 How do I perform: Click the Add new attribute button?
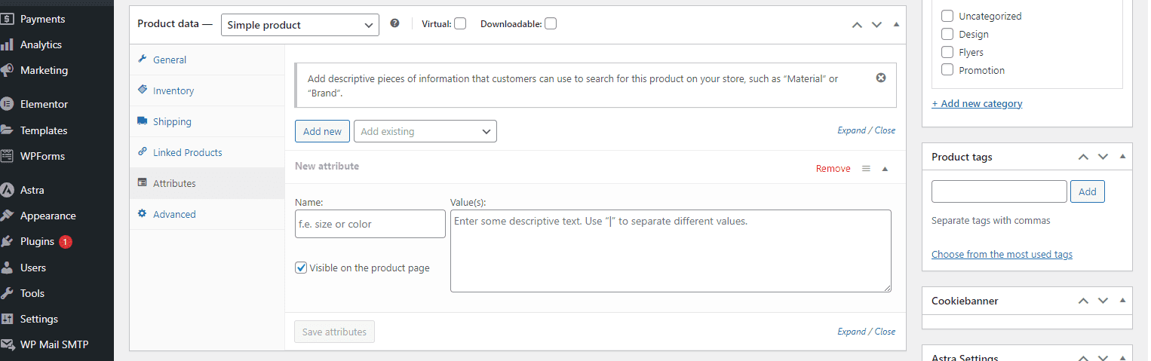(x=322, y=131)
